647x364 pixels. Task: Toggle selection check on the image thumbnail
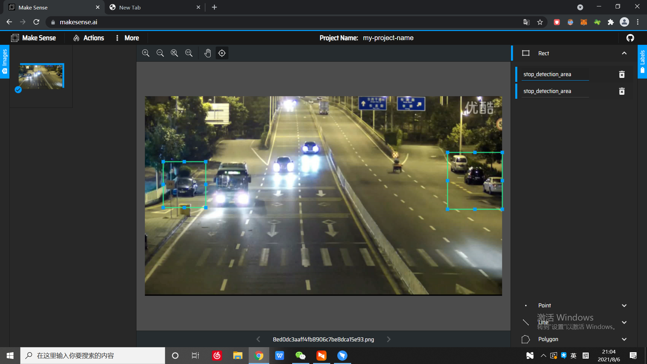18,90
